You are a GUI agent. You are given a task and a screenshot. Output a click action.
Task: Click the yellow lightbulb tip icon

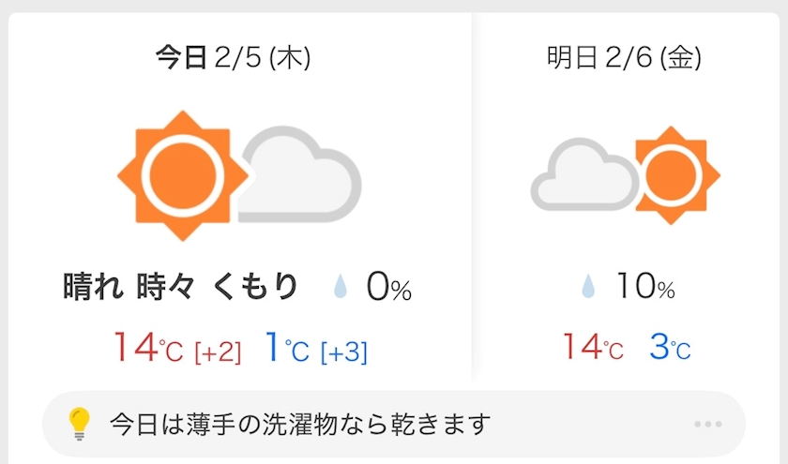point(81,425)
